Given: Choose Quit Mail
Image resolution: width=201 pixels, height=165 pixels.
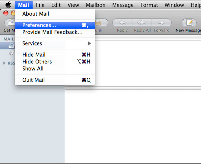Looking at the screenshot, I should 55,80.
